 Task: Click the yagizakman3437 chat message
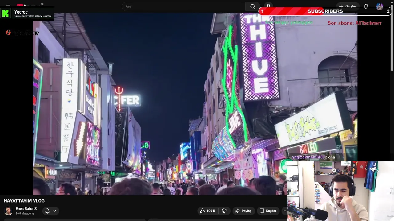313,157
